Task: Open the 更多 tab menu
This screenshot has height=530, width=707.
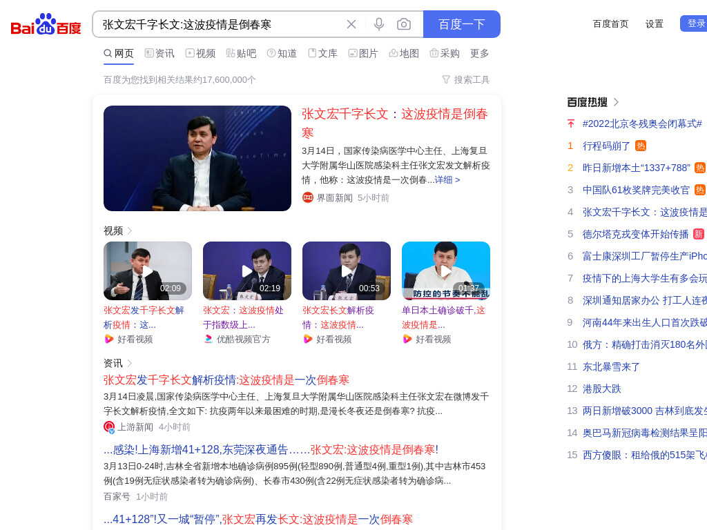Action: (479, 54)
